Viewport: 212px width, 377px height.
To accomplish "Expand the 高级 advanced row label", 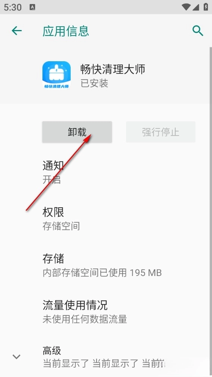I will click(52, 351).
